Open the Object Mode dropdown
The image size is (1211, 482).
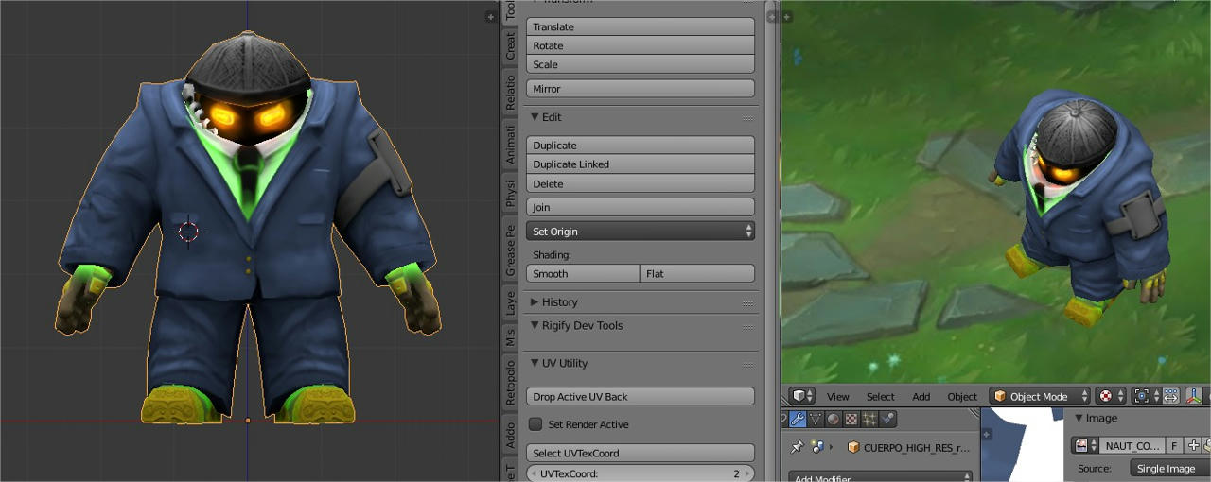tap(1040, 396)
